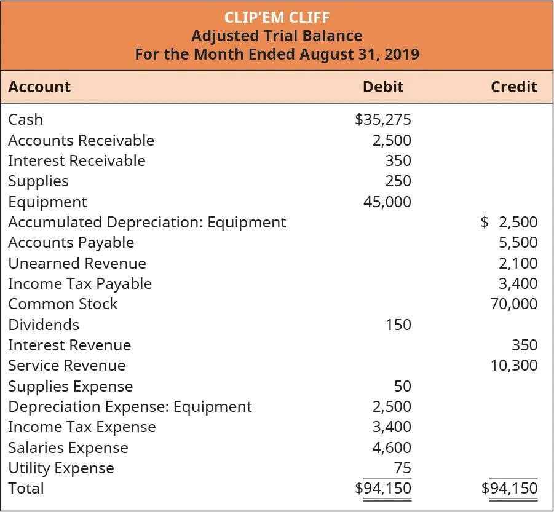Select the total debit amount $94,150
The width and height of the screenshot is (554, 512).
[x=383, y=489]
